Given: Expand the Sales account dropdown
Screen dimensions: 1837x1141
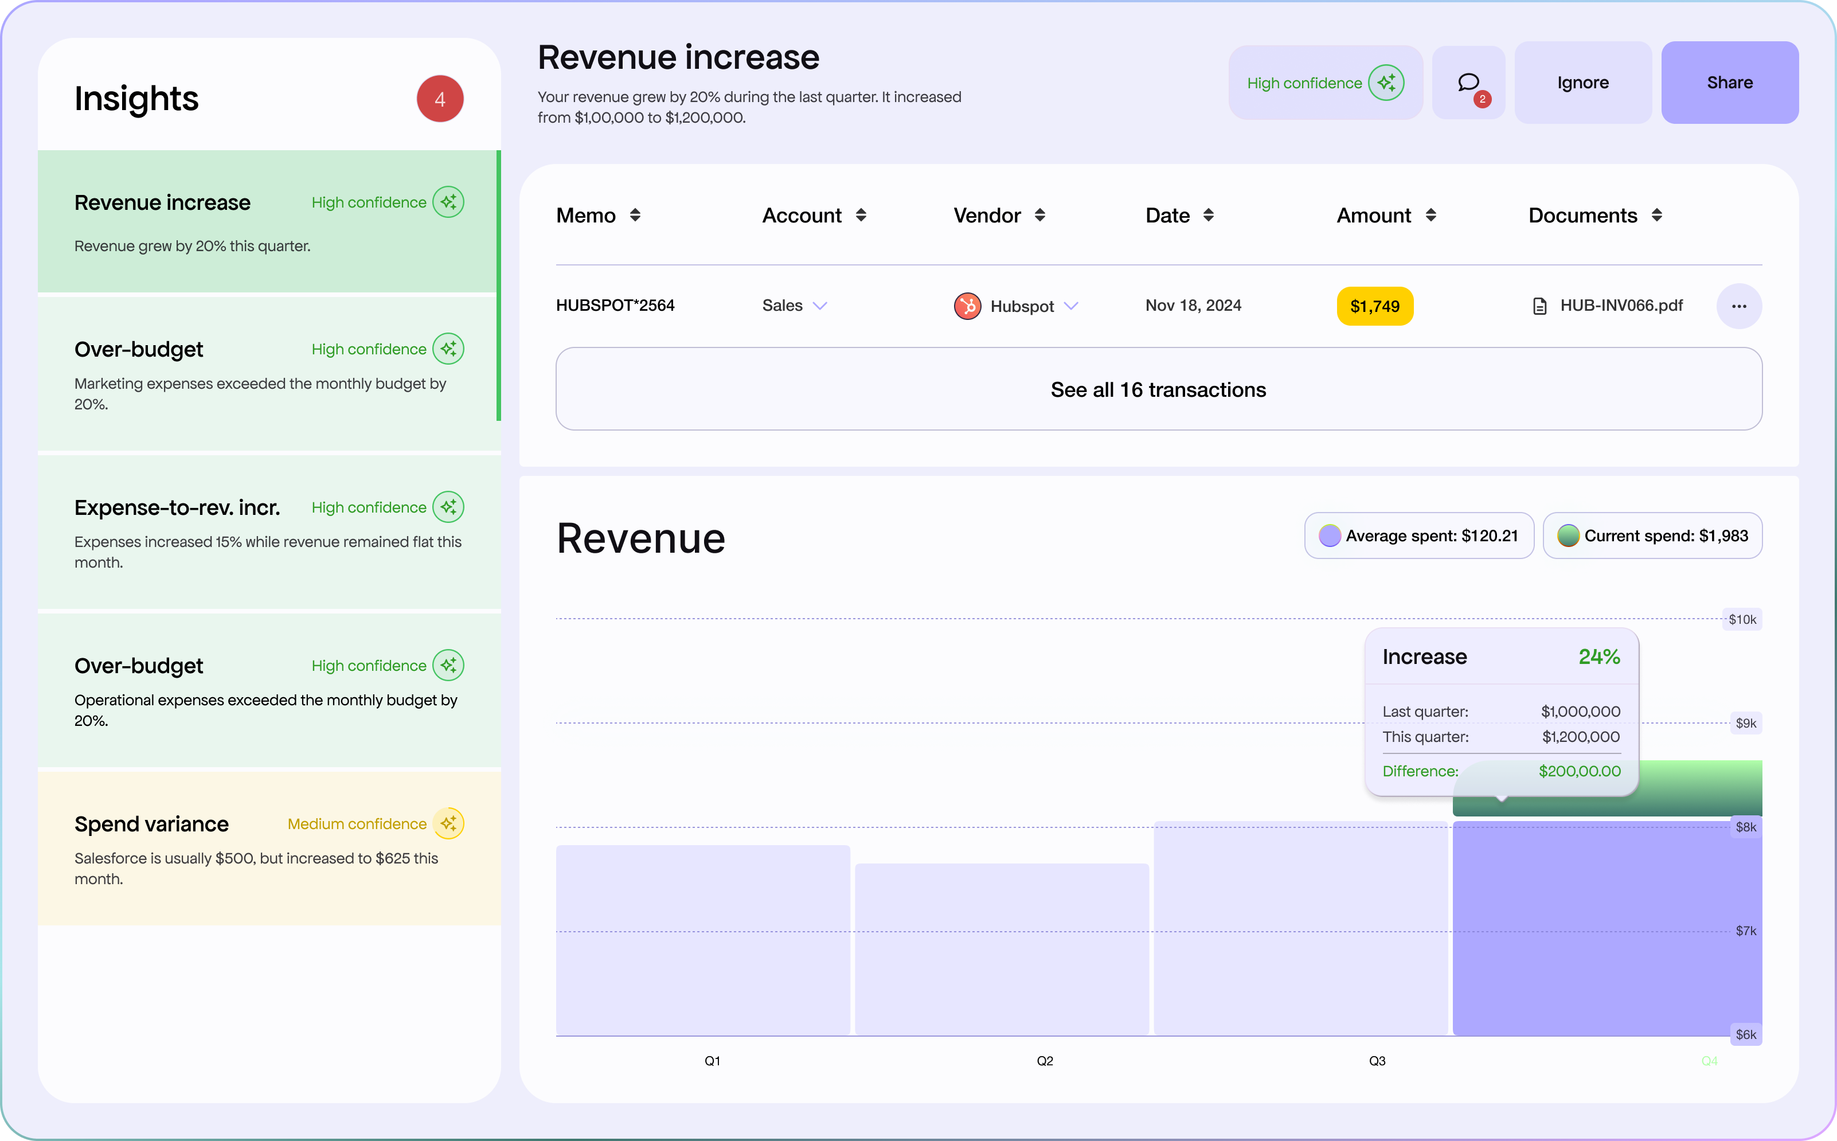Looking at the screenshot, I should click(820, 306).
